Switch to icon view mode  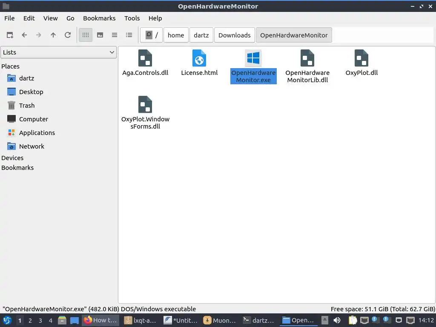click(x=86, y=35)
